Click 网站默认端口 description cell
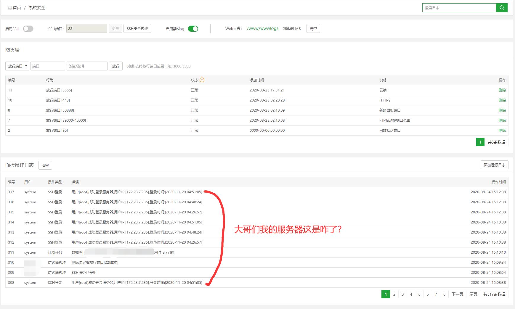Image resolution: width=515 pixels, height=309 pixels. (x=390, y=130)
